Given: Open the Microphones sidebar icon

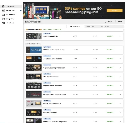Looking at the screenshot, I should [3, 19].
